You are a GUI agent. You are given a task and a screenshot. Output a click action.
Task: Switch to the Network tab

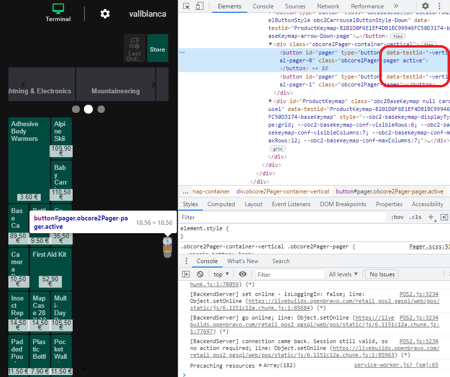click(328, 6)
